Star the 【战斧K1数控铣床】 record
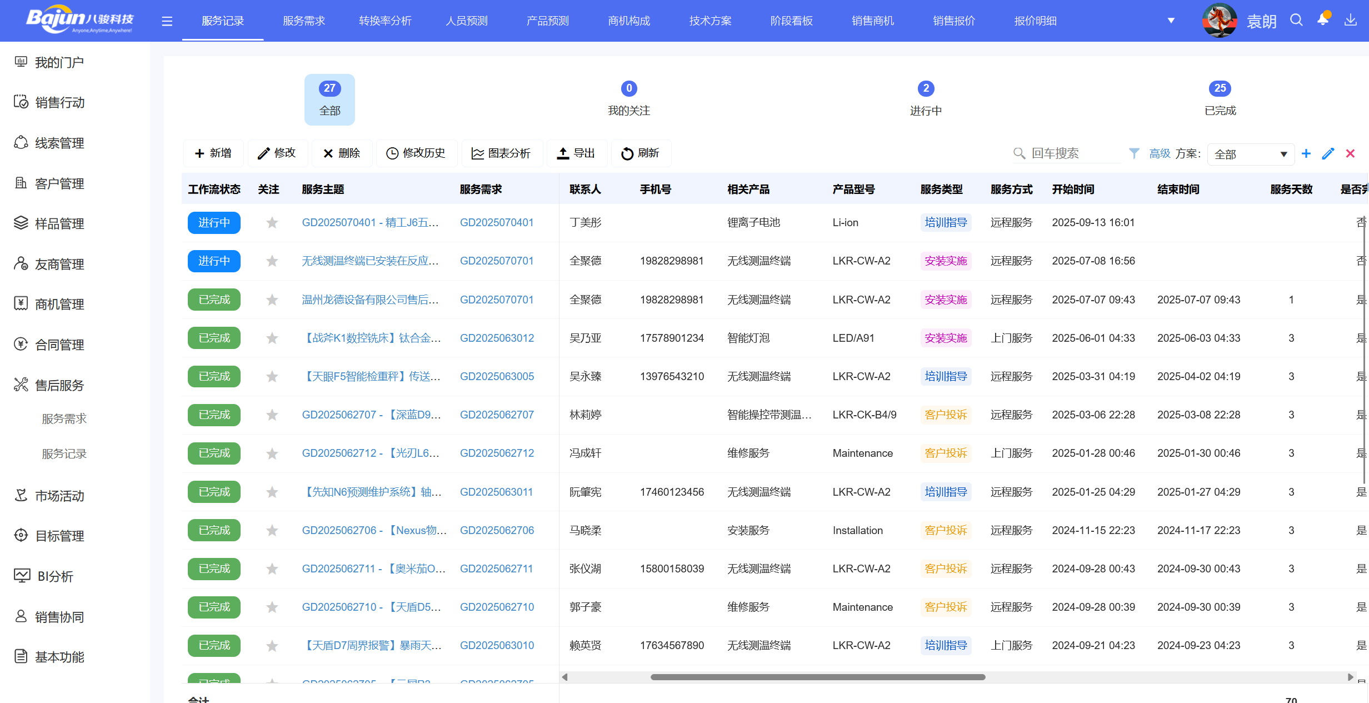The height and width of the screenshot is (703, 1369). coord(272,337)
